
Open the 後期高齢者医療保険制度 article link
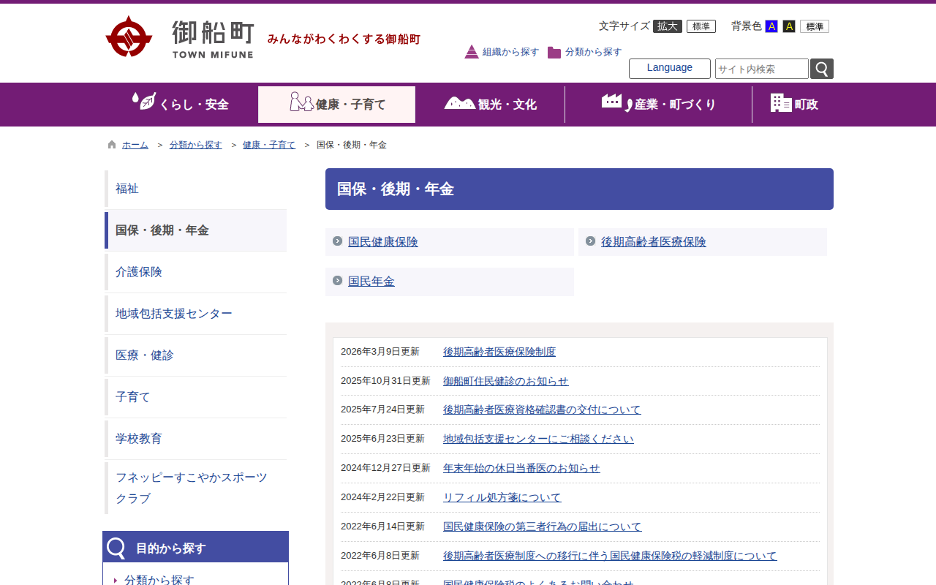point(499,352)
